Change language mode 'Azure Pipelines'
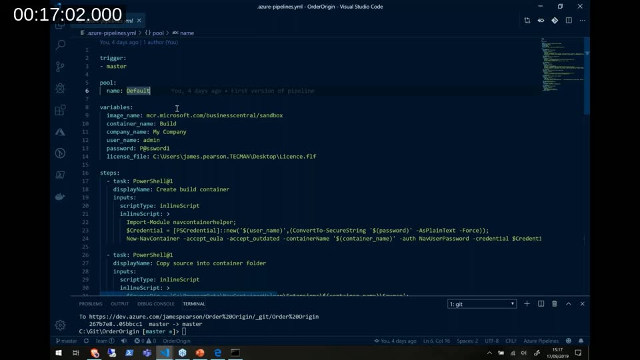640x360 pixels. (541, 341)
